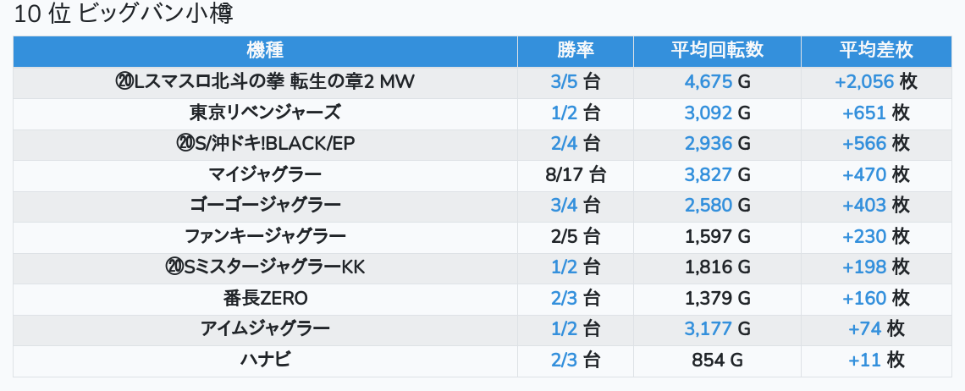This screenshot has height=391, width=965.
Task: Open the SミスタージャグラーKK entry
Action: (265, 267)
